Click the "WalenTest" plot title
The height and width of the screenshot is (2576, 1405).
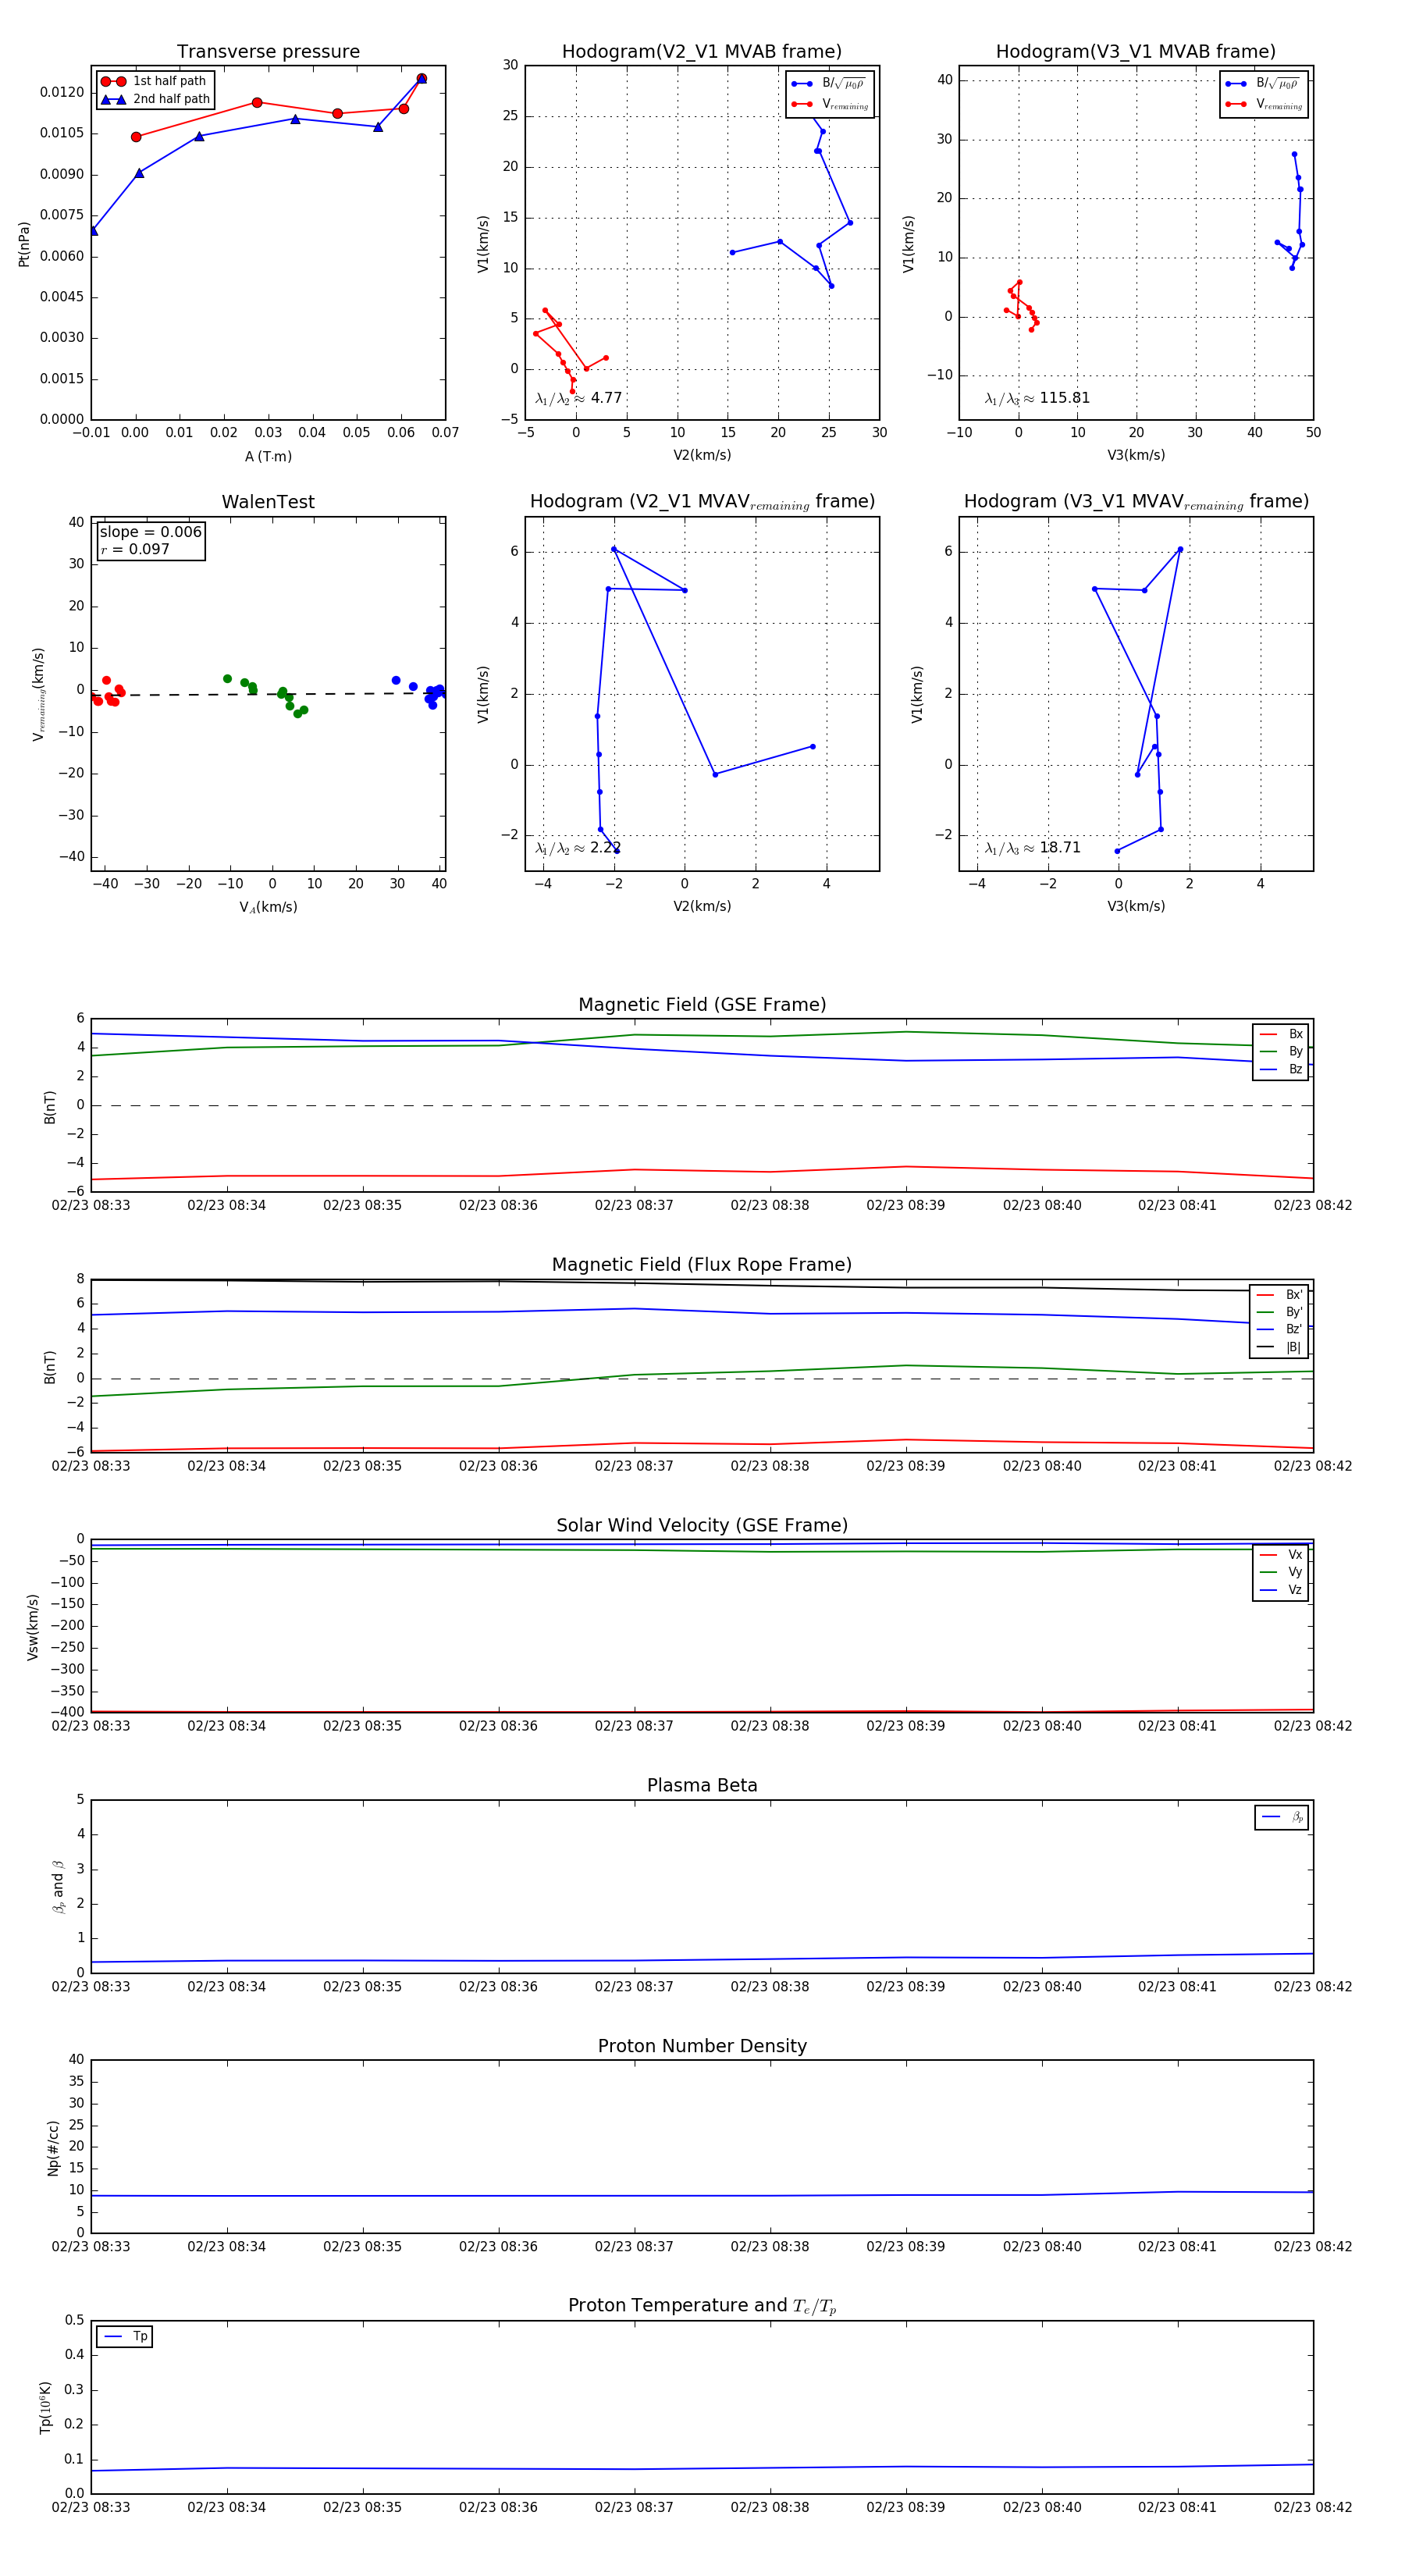click(x=268, y=502)
